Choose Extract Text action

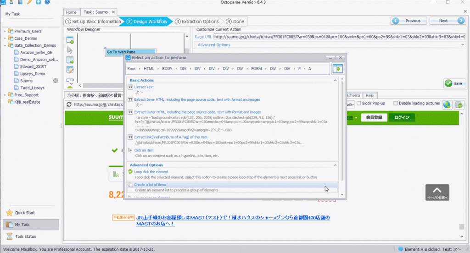point(144,87)
